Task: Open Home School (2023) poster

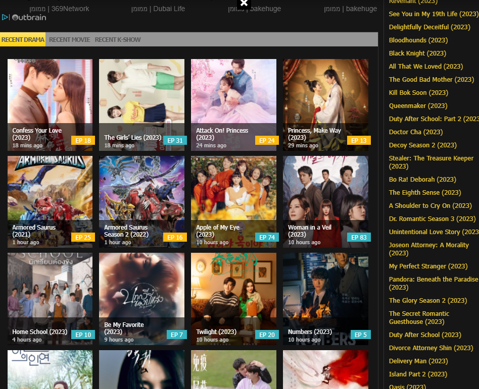Action: 50,299
